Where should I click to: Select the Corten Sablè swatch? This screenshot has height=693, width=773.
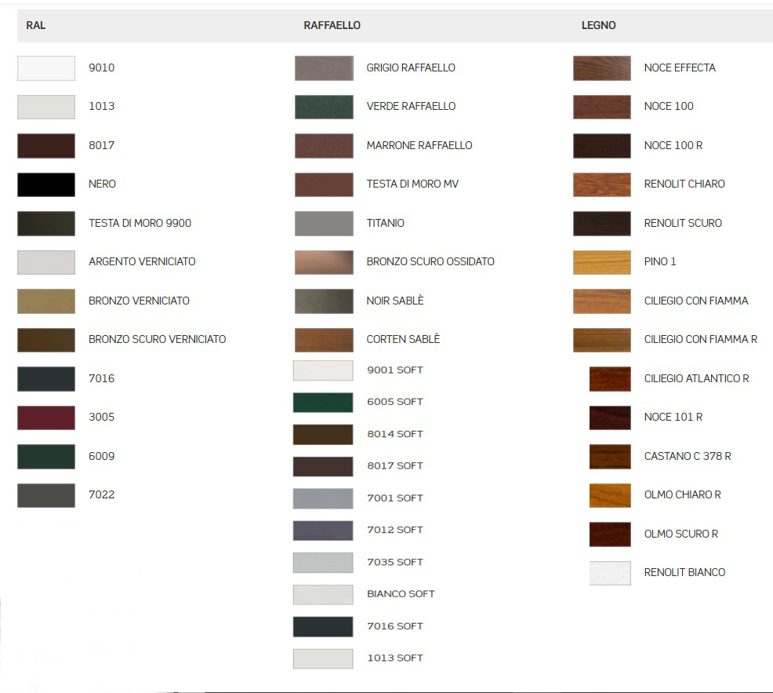point(324,340)
